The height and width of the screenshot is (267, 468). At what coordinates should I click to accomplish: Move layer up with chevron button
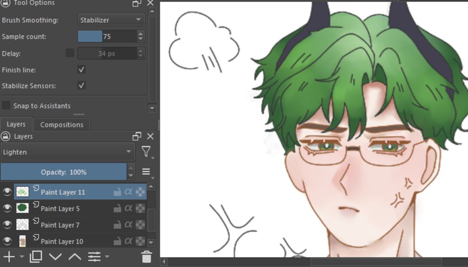(75, 257)
